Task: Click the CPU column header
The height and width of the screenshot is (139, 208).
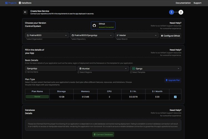Action: click(x=109, y=91)
